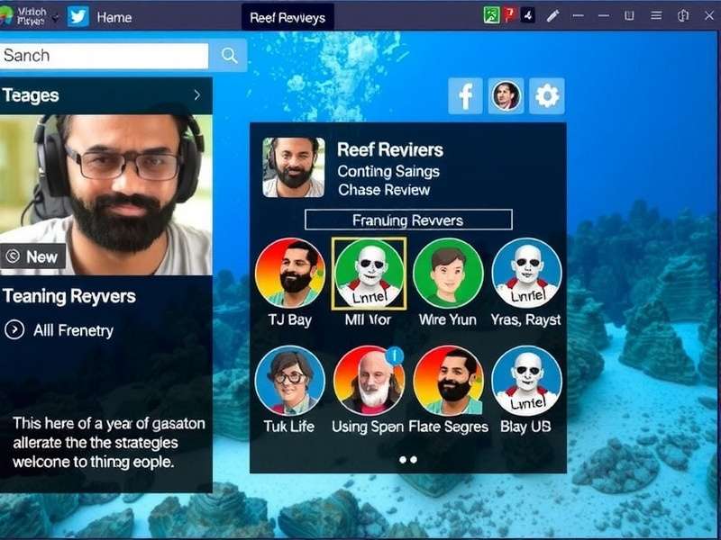Image resolution: width=721 pixels, height=540 pixels.
Task: Click the Franuing Revvers button
Action: 407,220
